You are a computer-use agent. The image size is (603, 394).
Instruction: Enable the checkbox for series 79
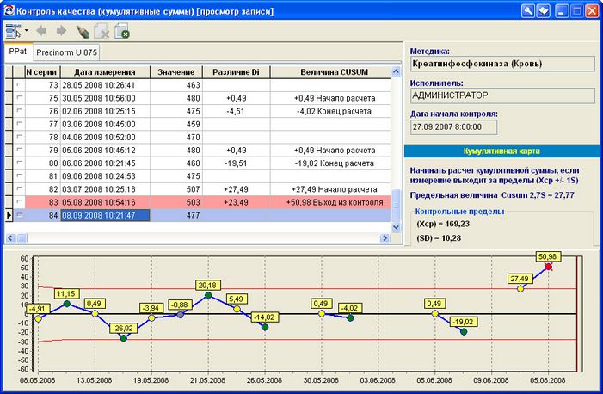[x=20, y=150]
